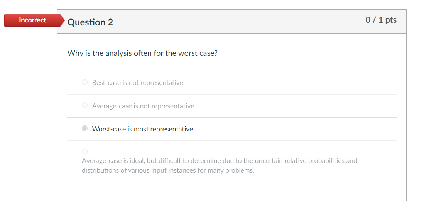Click the divider line below the Best-case answer
This screenshot has width=441, height=208.
point(231,94)
